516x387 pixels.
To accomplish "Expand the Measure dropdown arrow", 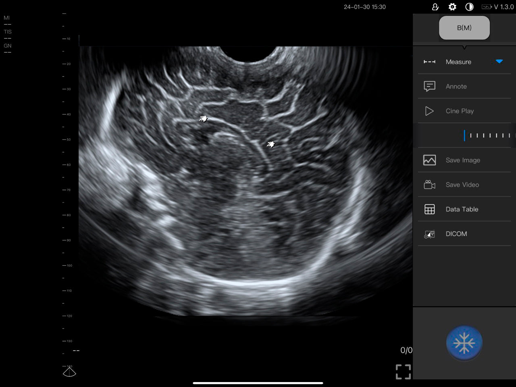I will 499,62.
